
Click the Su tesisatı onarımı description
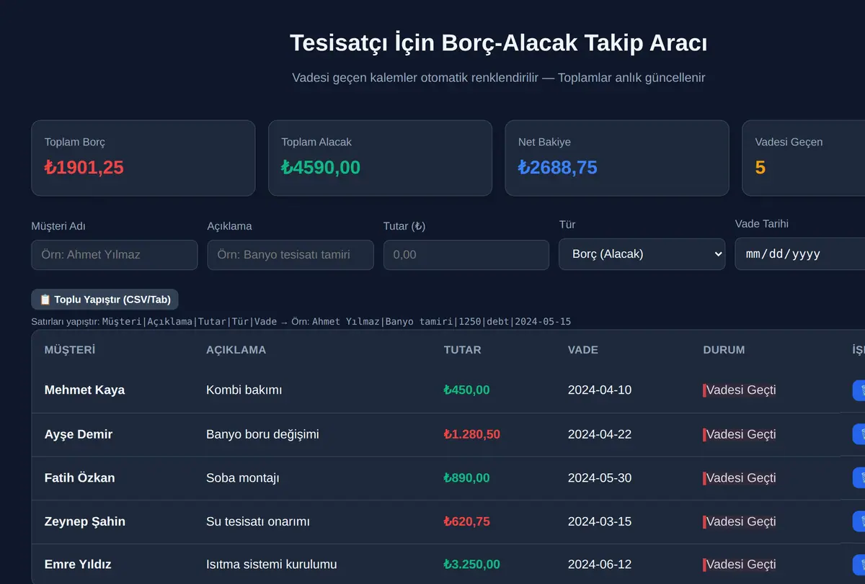click(x=258, y=521)
